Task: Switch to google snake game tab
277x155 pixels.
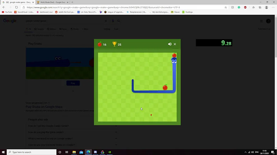Action: (18, 2)
